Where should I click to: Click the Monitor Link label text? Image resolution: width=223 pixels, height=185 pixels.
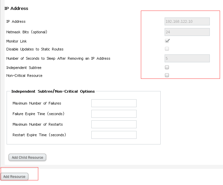tap(16, 41)
